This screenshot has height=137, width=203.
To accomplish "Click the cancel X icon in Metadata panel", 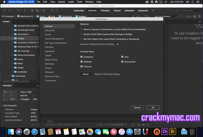I will coord(33,125).
